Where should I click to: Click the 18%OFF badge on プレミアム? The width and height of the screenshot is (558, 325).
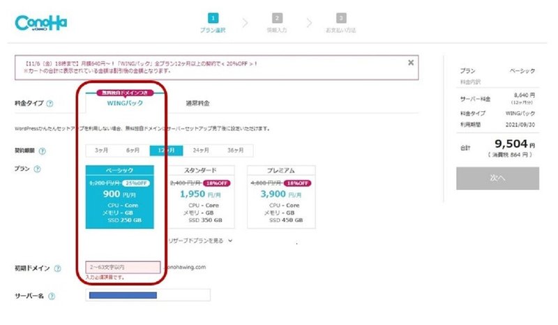coord(298,183)
